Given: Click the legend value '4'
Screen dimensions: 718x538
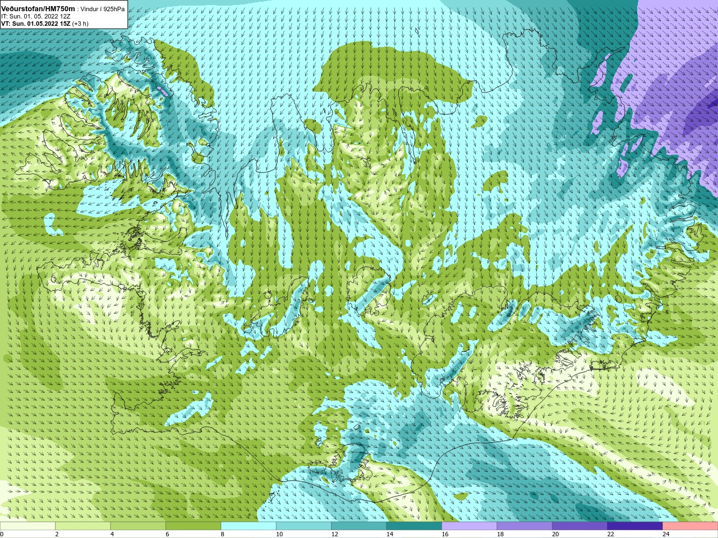Looking at the screenshot, I should (x=112, y=534).
